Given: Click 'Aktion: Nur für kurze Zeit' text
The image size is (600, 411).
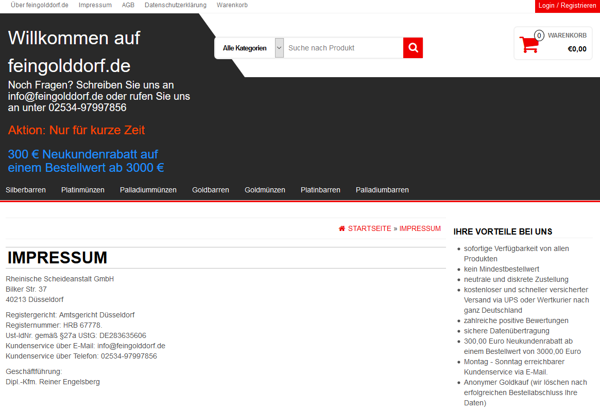Looking at the screenshot, I should click(77, 130).
